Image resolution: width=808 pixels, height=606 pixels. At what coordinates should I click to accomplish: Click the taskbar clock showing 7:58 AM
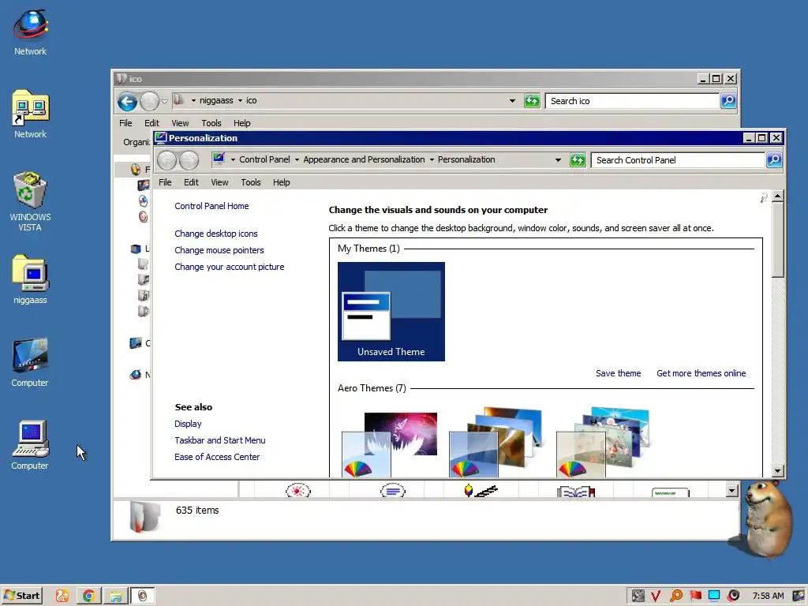(x=768, y=597)
